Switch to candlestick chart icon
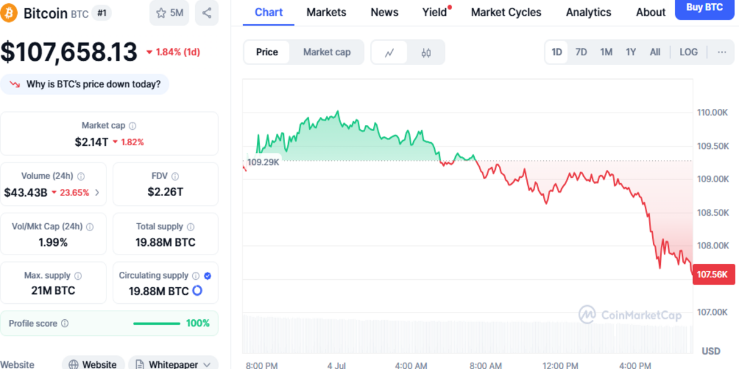The image size is (739, 369). [426, 52]
